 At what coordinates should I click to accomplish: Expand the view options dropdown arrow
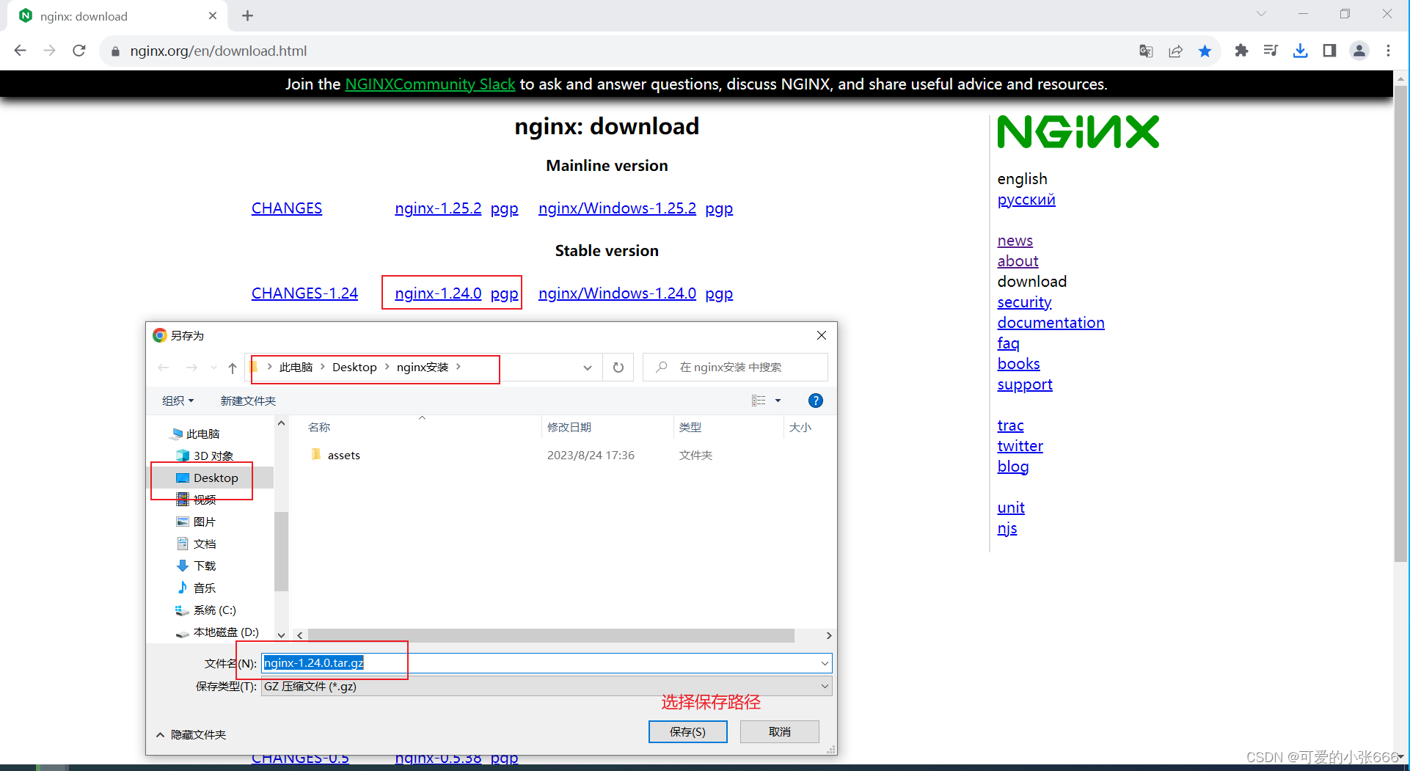pos(778,401)
